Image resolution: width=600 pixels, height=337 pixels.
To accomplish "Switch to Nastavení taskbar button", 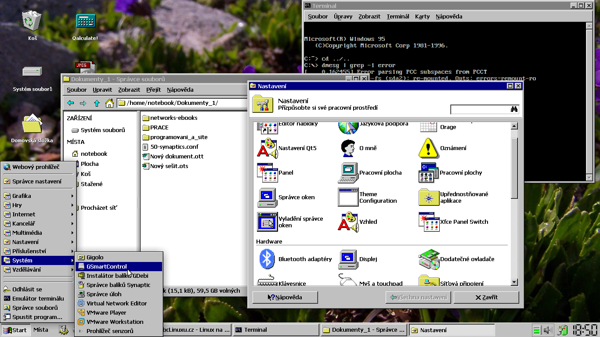I will (452, 330).
